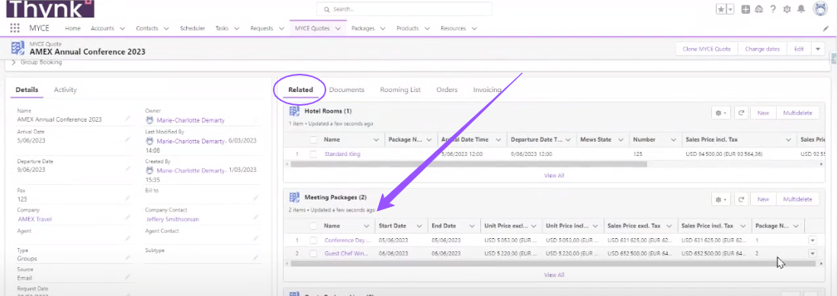Open the Orders tab
The height and width of the screenshot is (296, 837).
(447, 90)
